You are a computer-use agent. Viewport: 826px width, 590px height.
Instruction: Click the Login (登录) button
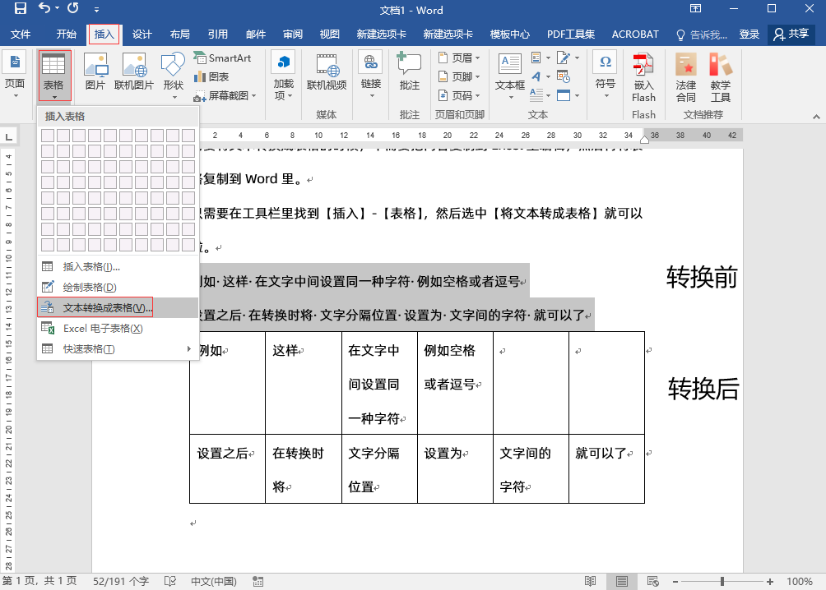[x=749, y=35]
